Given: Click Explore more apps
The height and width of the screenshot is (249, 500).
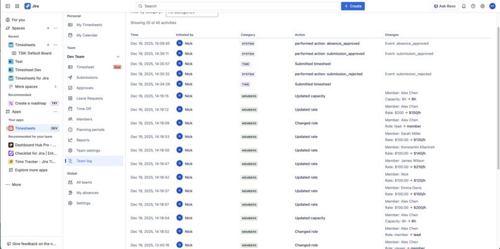Looking at the screenshot, I should click(x=32, y=170).
